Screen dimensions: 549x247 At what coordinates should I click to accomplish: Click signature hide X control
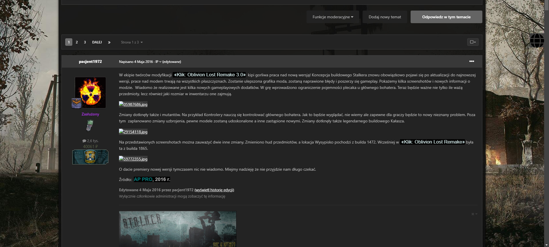click(474, 214)
